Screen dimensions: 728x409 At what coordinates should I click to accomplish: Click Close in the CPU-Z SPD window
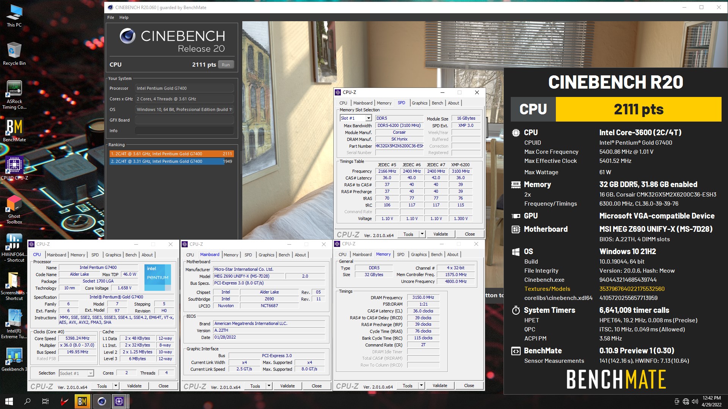click(470, 234)
